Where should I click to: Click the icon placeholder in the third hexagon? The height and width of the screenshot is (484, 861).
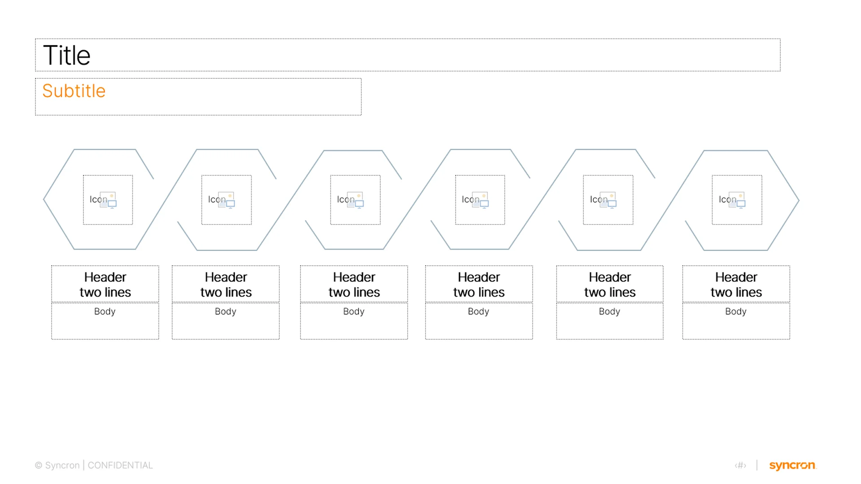pyautogui.click(x=355, y=200)
